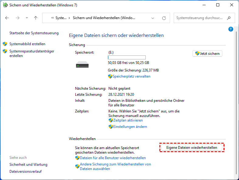The image size is (239, 180).
Task: Click Eigene Dateien wiederherstellen button
Action: click(x=192, y=148)
